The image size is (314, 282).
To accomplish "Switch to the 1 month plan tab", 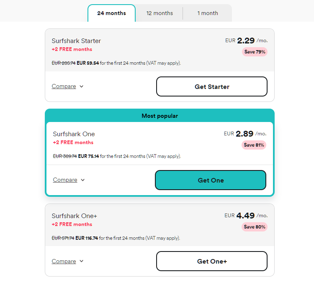I will [208, 13].
